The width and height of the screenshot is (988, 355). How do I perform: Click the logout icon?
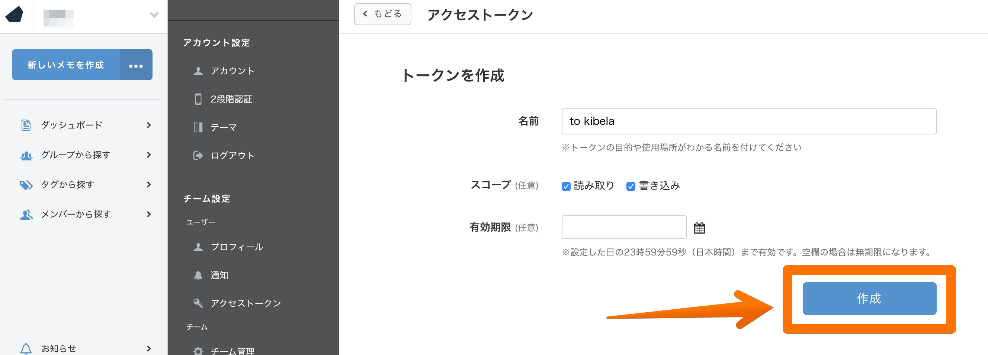[x=198, y=156]
